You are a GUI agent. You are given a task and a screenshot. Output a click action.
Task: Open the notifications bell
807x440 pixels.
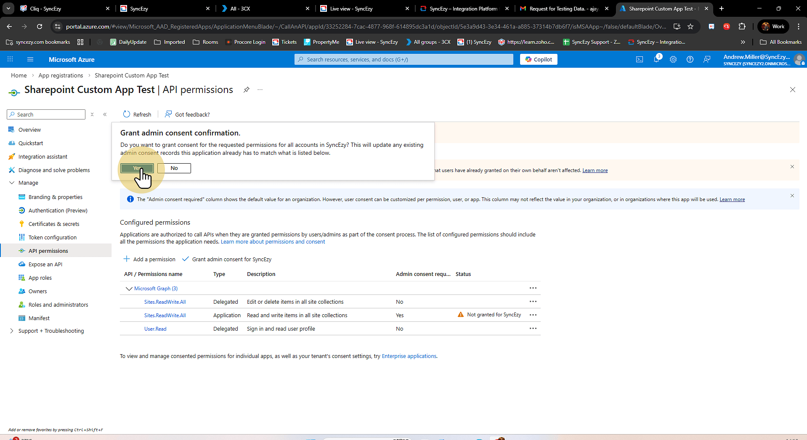[x=656, y=59]
